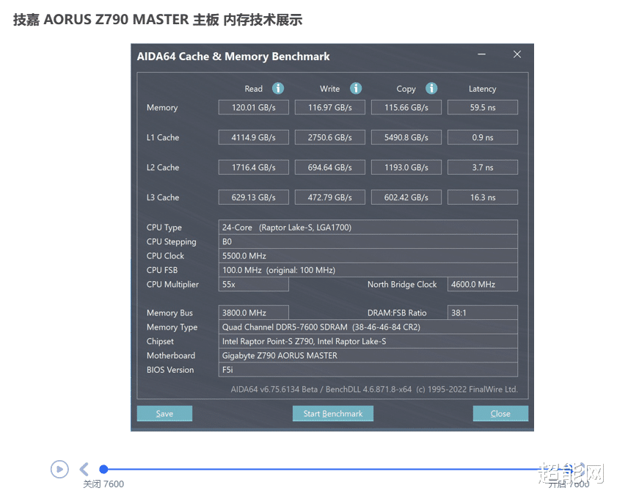Viewport: 617px width, 499px height.
Task: Open the Write benchmark info tooltip
Action: [x=356, y=88]
